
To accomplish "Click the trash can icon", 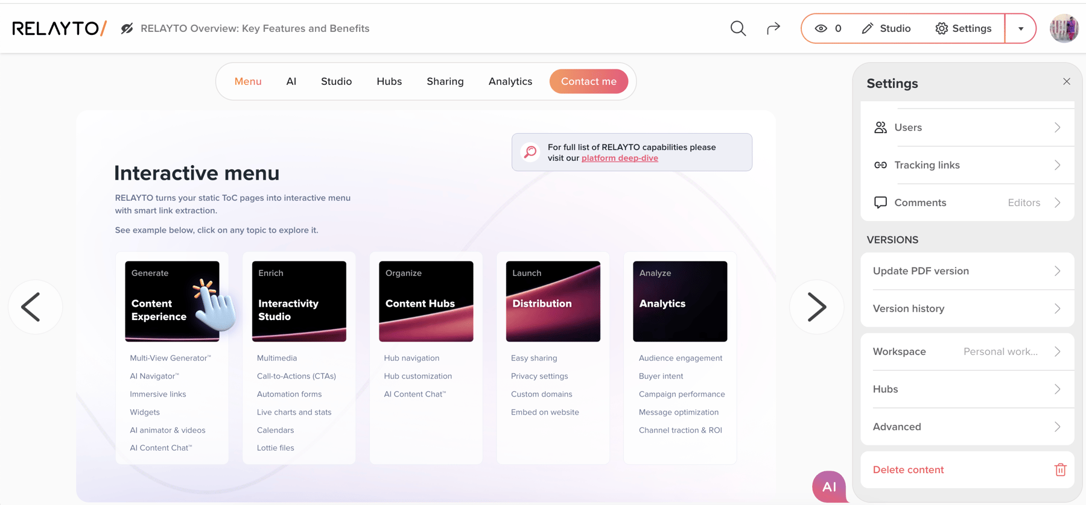I will pos(1060,470).
